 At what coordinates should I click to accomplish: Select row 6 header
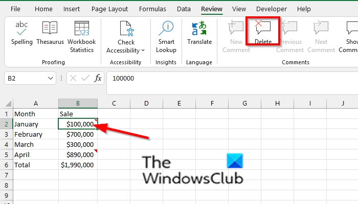point(6,165)
